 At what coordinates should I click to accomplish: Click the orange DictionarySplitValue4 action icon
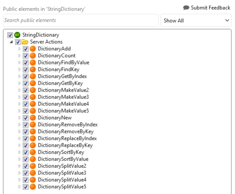(x=33, y=179)
